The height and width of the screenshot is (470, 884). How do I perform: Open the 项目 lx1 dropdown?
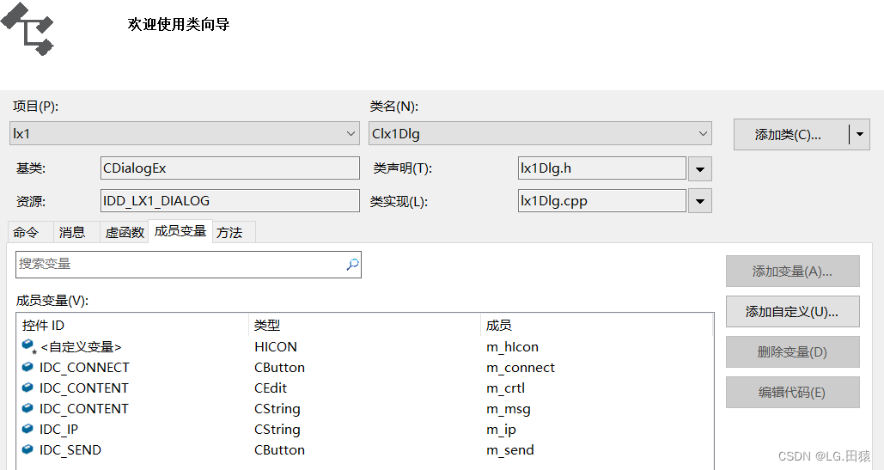pos(185,133)
